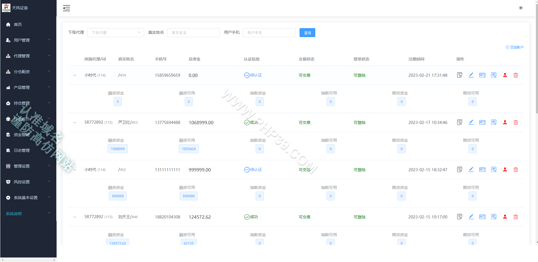Image resolution: width=538 pixels, height=262 pixels.
Task: Open the 下级代理 dropdown
Action: [116, 33]
